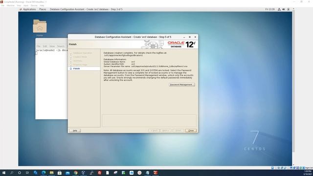Open the blue cloud icon in taskbar
The height and width of the screenshot is (176, 313).
[132, 173]
